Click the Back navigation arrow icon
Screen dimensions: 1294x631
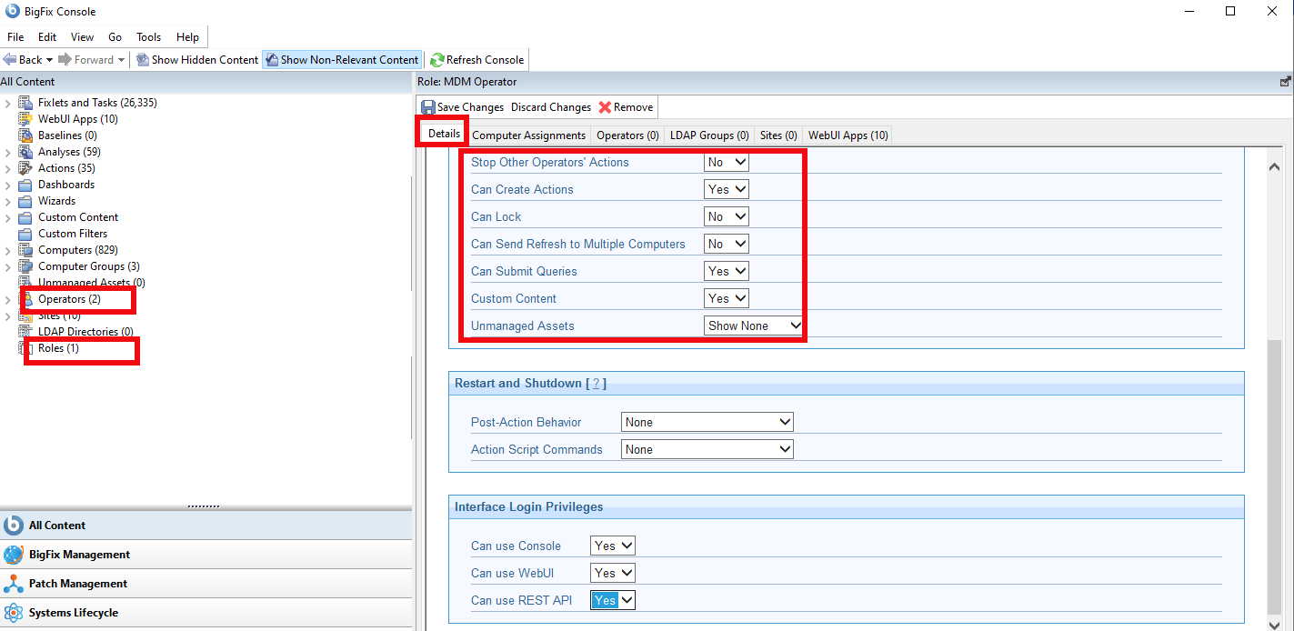tap(10, 59)
